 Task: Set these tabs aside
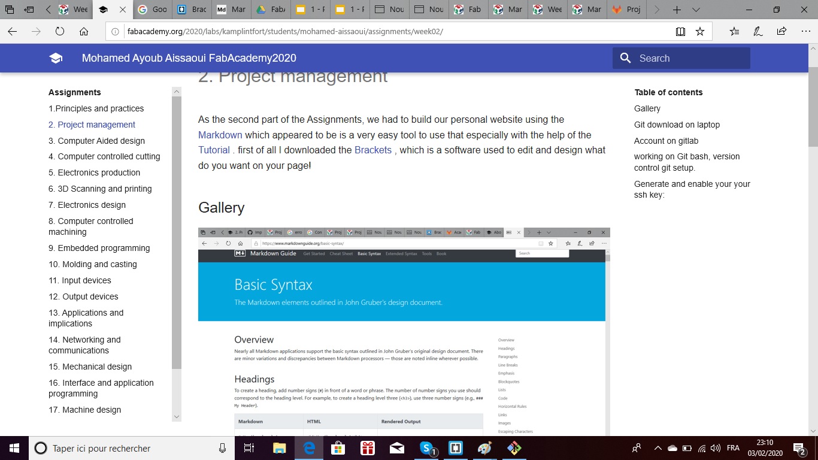[x=29, y=10]
